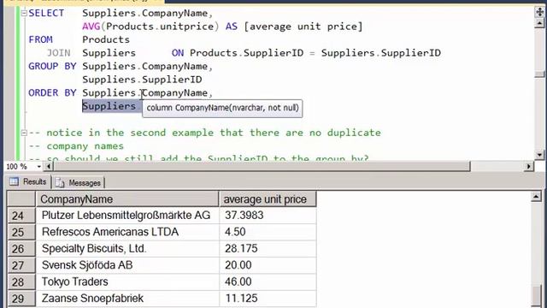Click the editor vertical scrollbar up arrow
Viewport: 547px width, 308px height.
pos(539,24)
